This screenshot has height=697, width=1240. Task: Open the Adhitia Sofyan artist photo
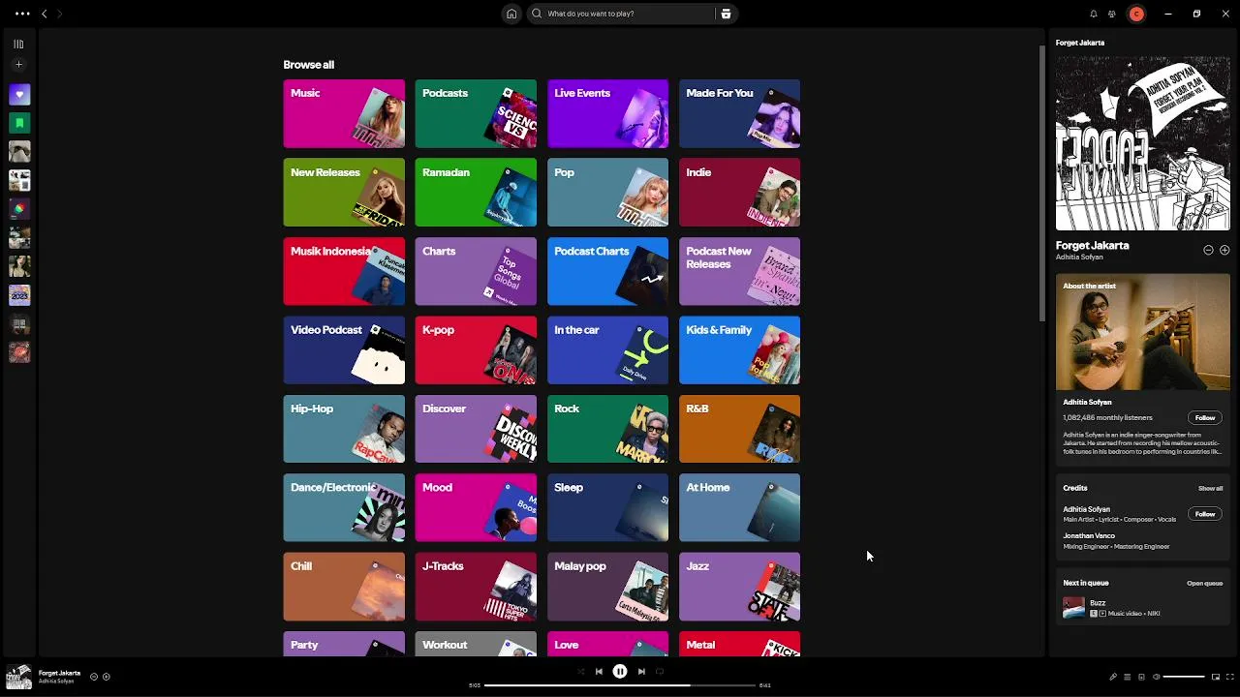pyautogui.click(x=1143, y=332)
